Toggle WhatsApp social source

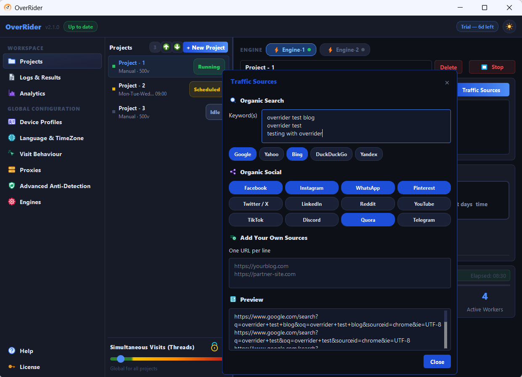pyautogui.click(x=368, y=188)
